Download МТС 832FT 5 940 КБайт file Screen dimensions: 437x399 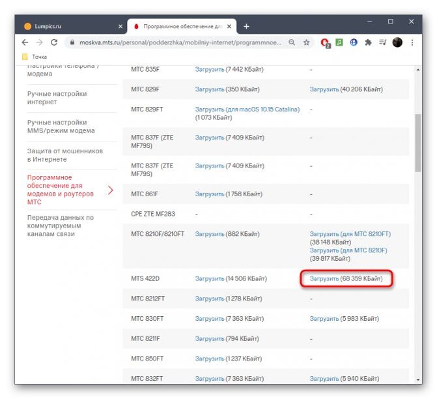point(324,379)
